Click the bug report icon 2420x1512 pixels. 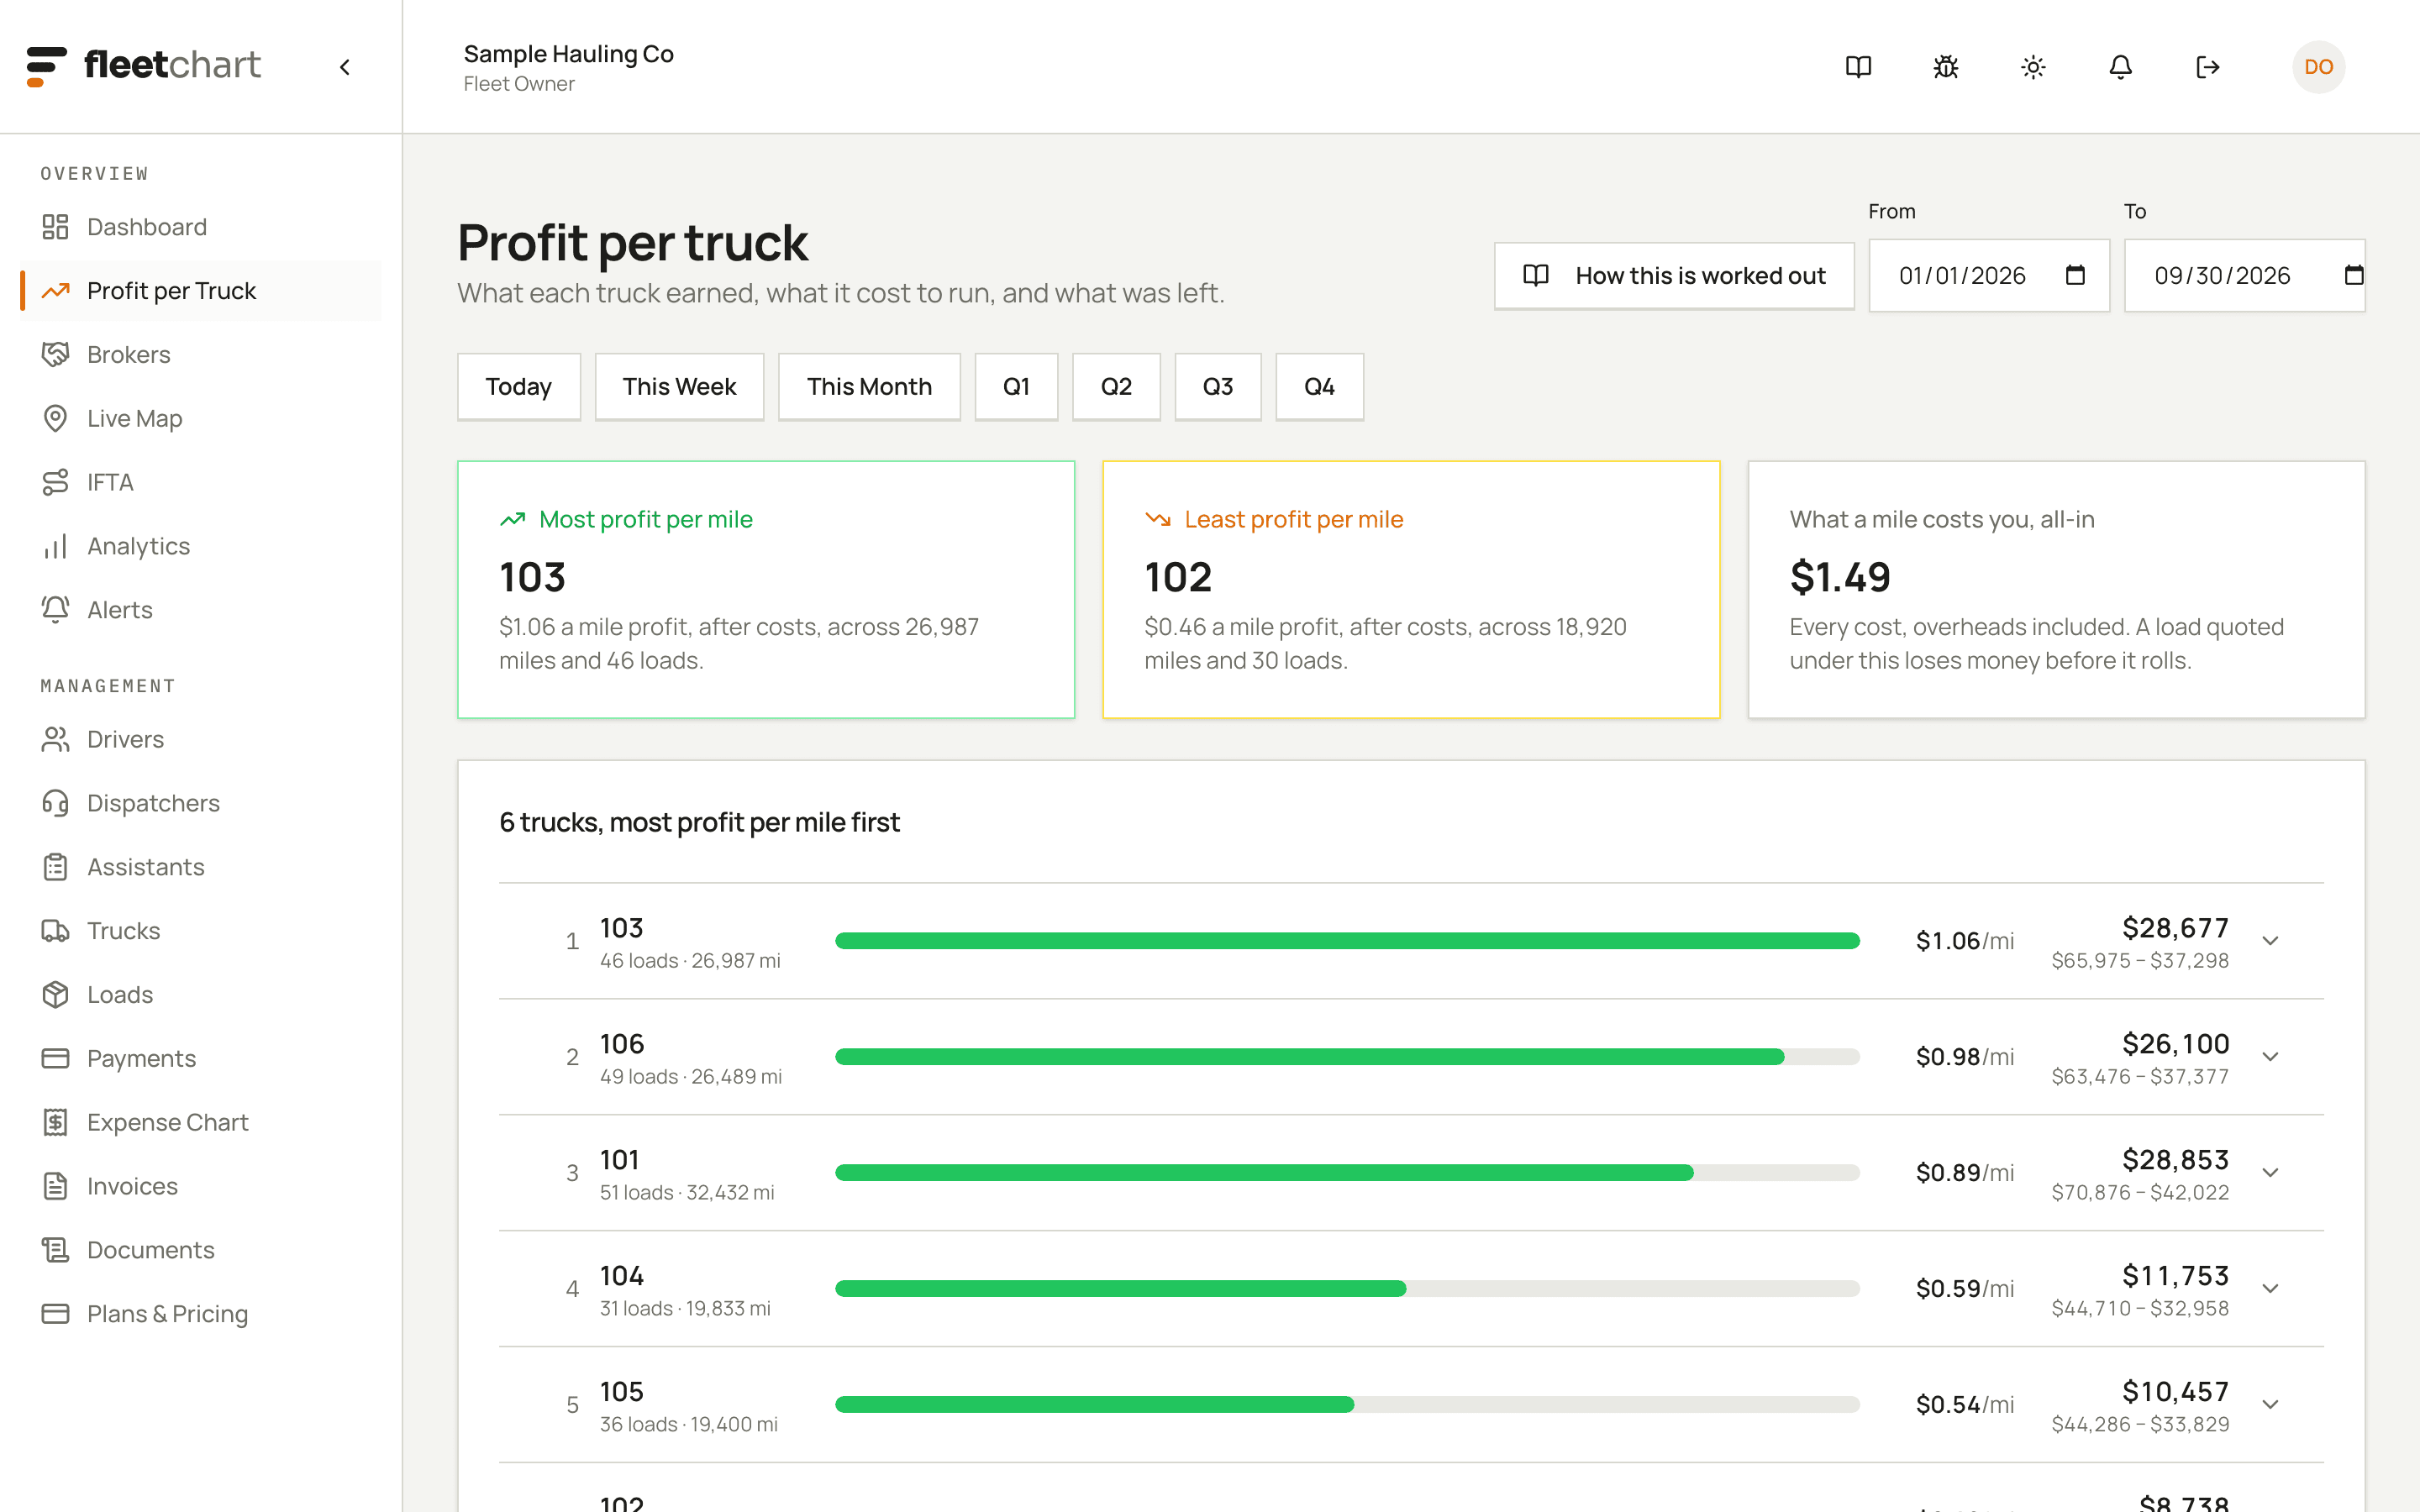pos(1945,67)
